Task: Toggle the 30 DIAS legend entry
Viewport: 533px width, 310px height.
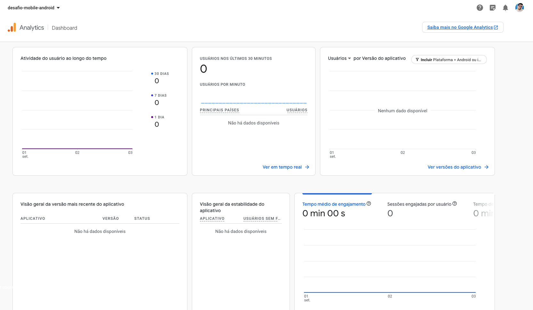Action: 161,73
